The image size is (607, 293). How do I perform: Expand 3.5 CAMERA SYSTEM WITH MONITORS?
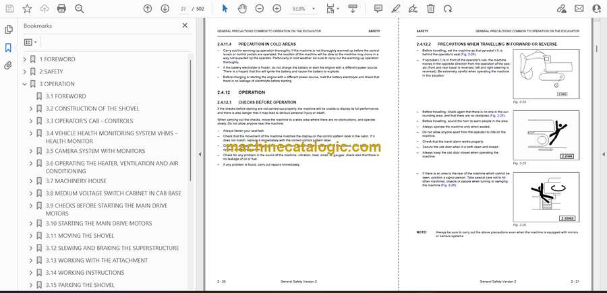31,151
